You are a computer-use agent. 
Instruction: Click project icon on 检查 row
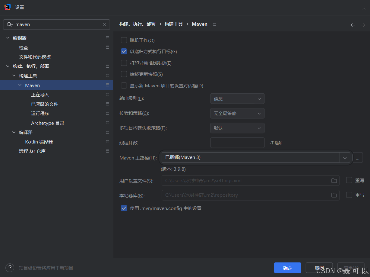107,47
